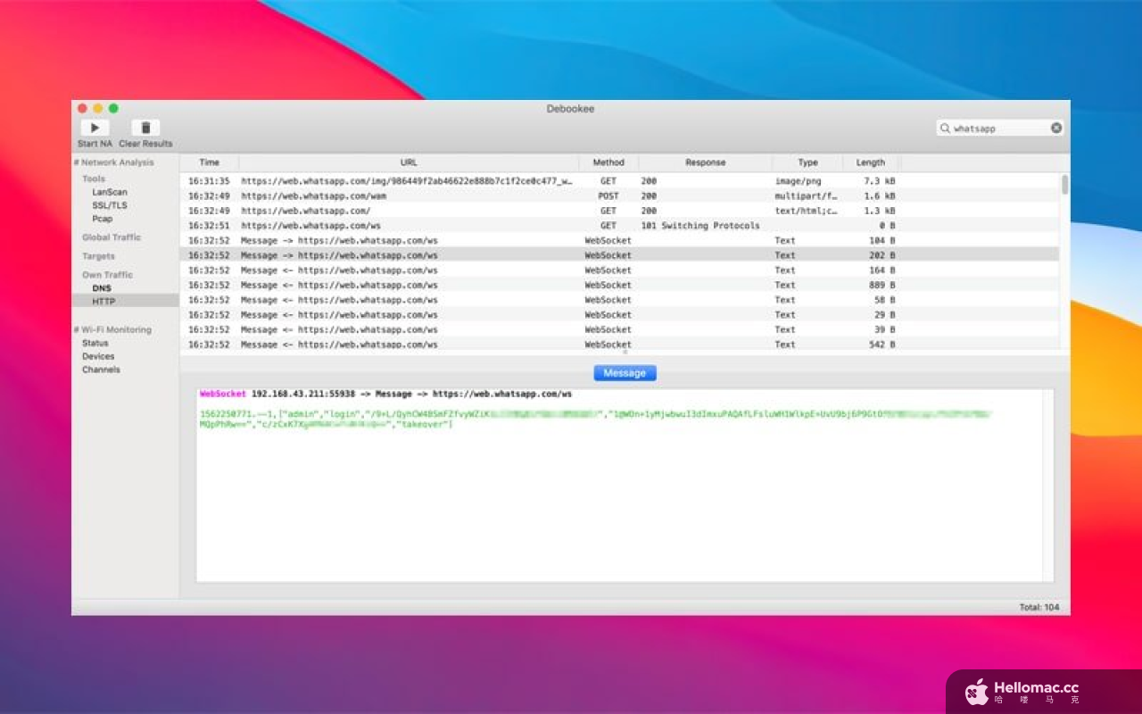
Task: Clear the whatsapp search with the x icon
Action: (x=1056, y=128)
